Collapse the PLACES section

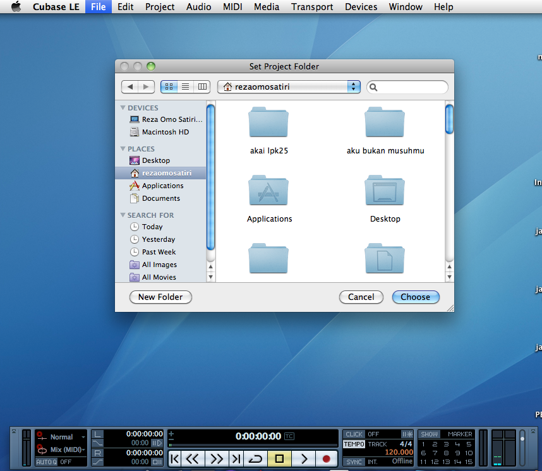[x=123, y=149]
